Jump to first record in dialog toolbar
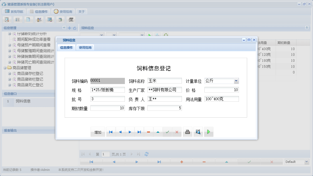Viewport: 313px width, 176px height. coord(111,132)
